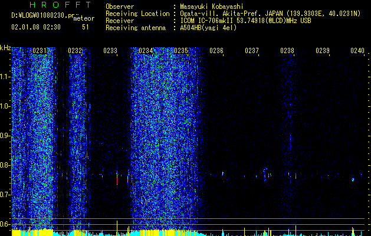Click the 0232 time marker
The height and width of the screenshot is (236, 371).
tap(75, 51)
